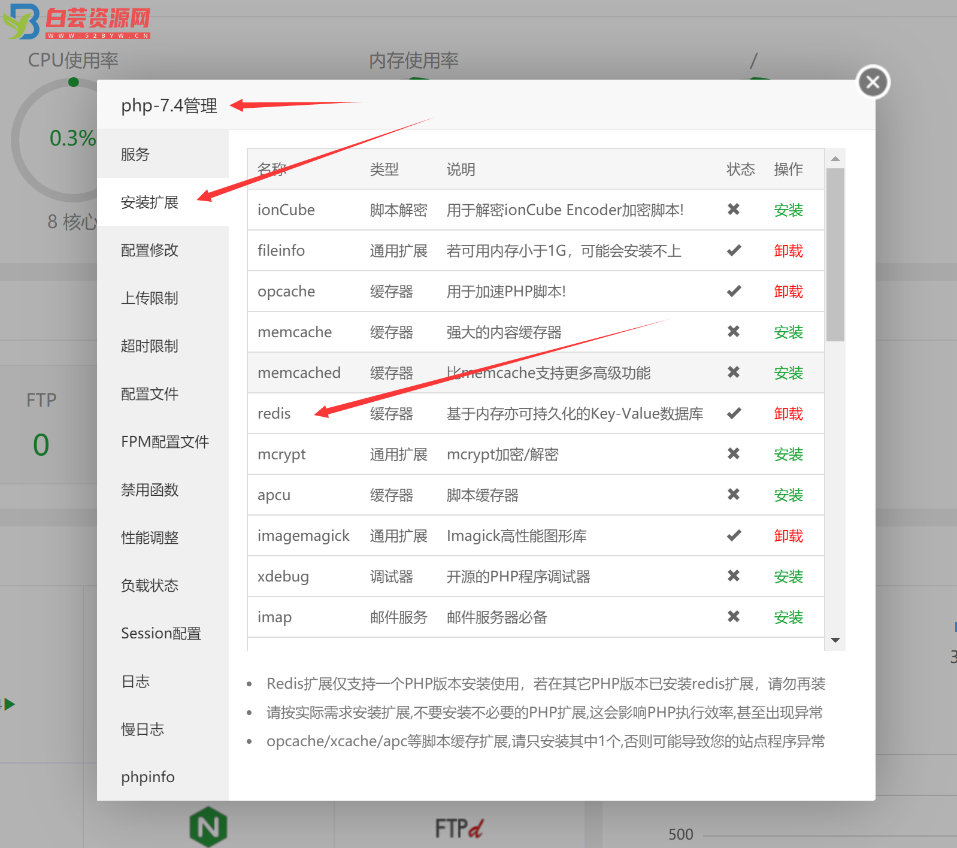Click the opcache installed checkmark icon
Viewport: 957px width, 848px height.
click(x=734, y=291)
